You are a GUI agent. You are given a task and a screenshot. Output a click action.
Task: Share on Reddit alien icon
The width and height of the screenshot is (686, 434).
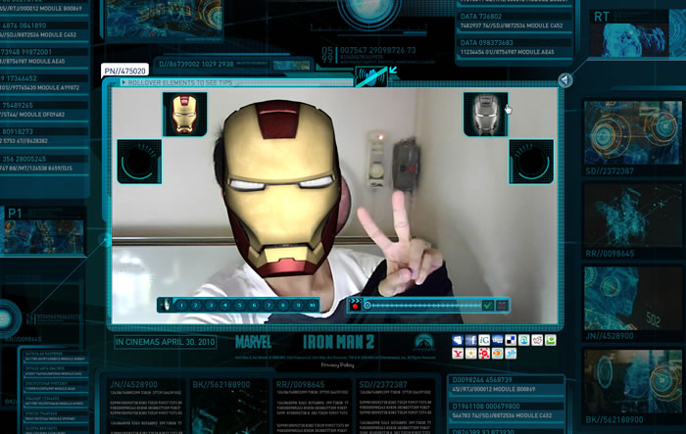[537, 340]
